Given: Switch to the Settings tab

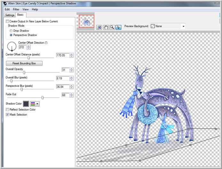Looking at the screenshot, I should pyautogui.click(x=10, y=15).
